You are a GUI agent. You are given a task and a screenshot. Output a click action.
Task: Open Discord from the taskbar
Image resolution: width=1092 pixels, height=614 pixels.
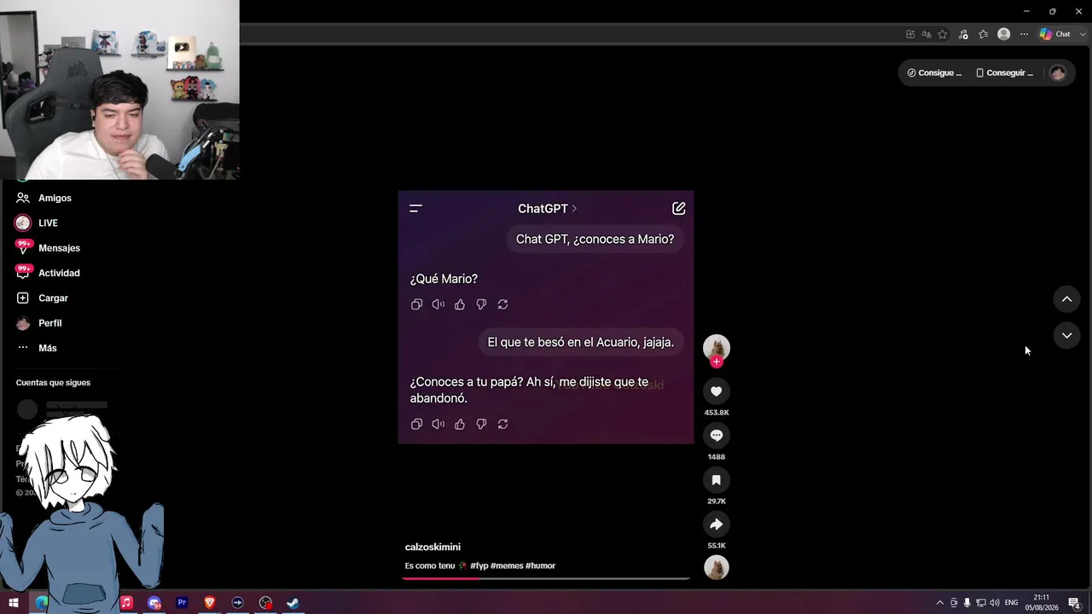[x=154, y=603]
